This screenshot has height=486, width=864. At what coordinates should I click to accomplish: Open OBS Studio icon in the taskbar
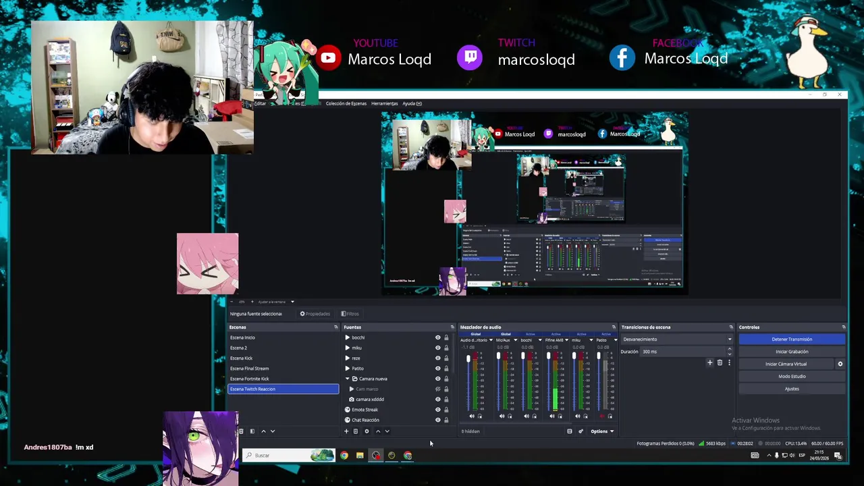(376, 456)
